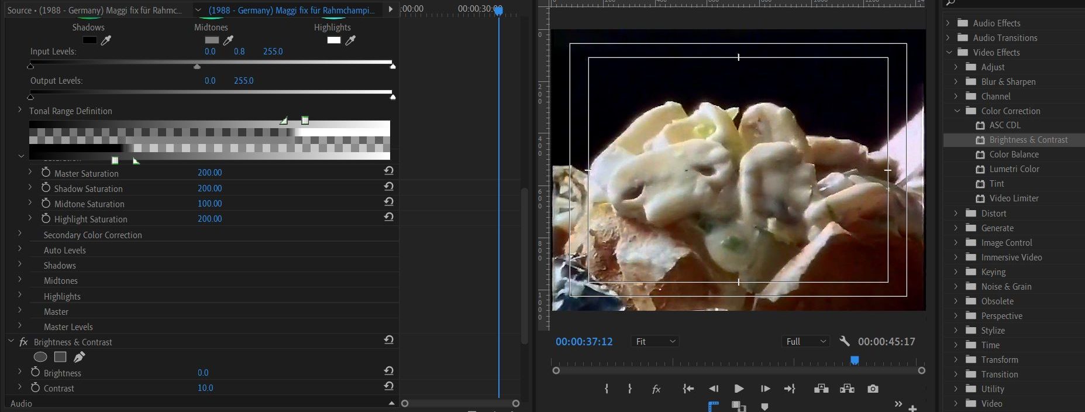This screenshot has width=1085, height=412.
Task: Open the Fit zoom level dropdown
Action: 655,341
